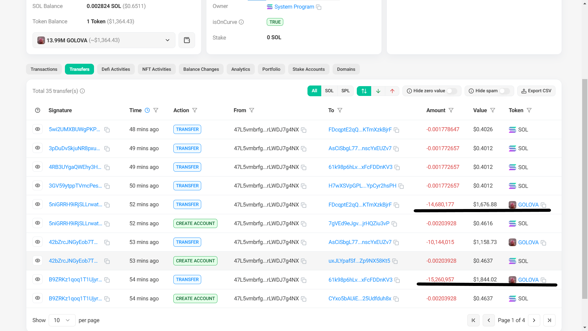The width and height of the screenshot is (588, 331).
Task: Expand the 13.99M GOLOVA token dropdown
Action: pyautogui.click(x=167, y=40)
